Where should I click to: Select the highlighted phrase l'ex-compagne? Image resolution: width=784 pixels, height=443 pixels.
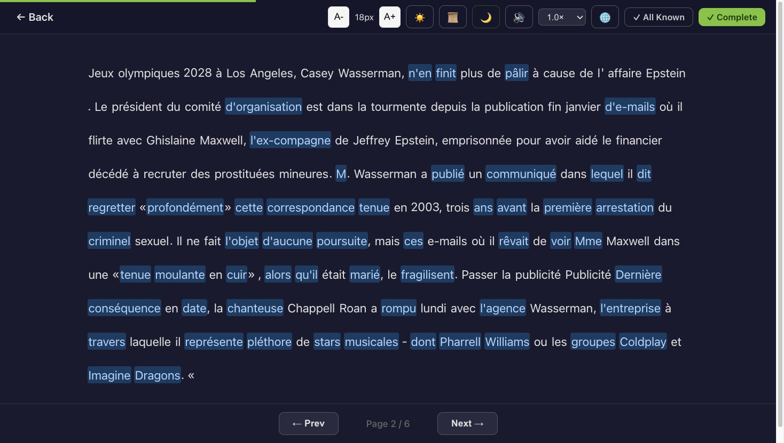point(290,140)
